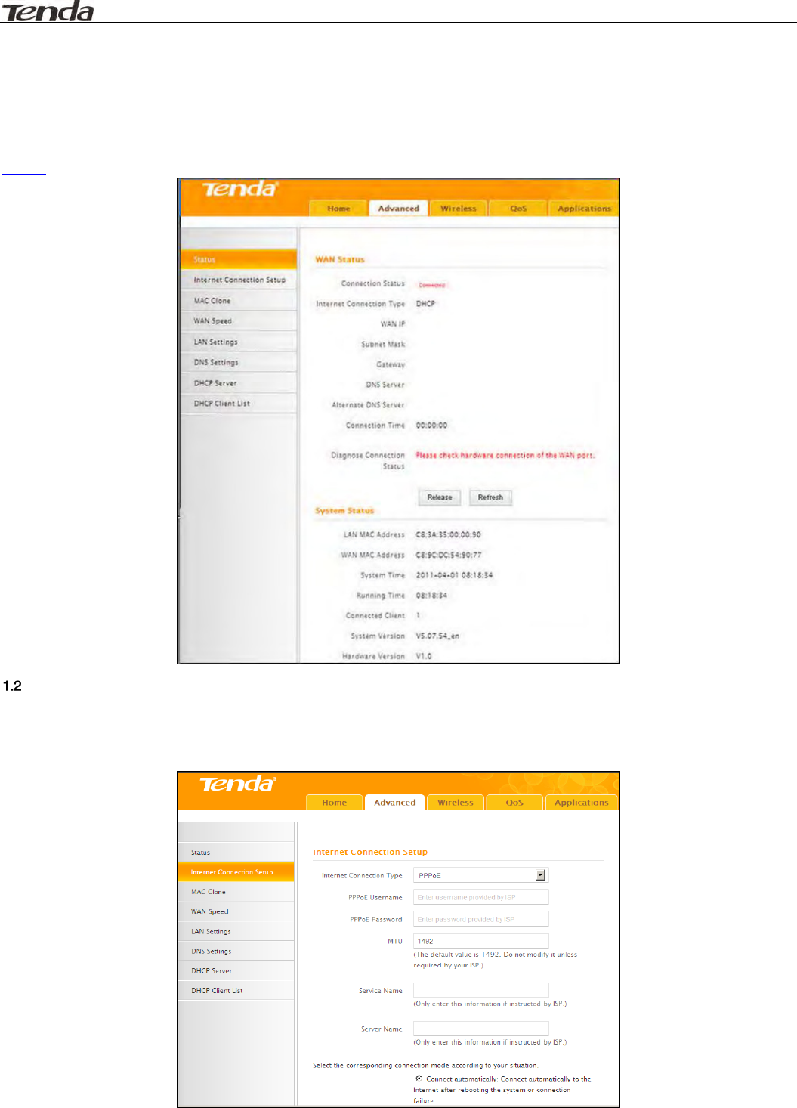Click the MTU field showing 1492
Viewport: 797px width, 1108px height.
(x=480, y=941)
